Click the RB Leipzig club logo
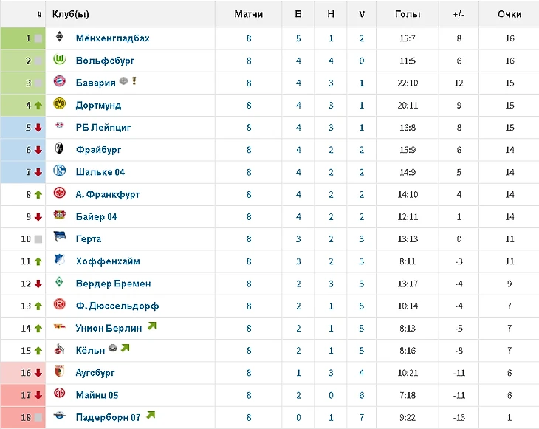 coord(61,127)
